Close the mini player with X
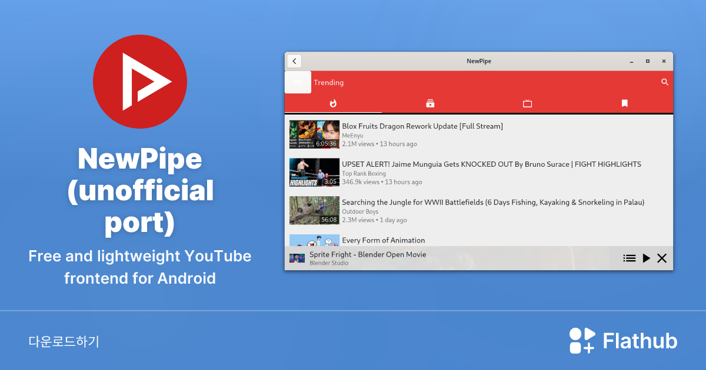The width and height of the screenshot is (706, 370). 662,258
